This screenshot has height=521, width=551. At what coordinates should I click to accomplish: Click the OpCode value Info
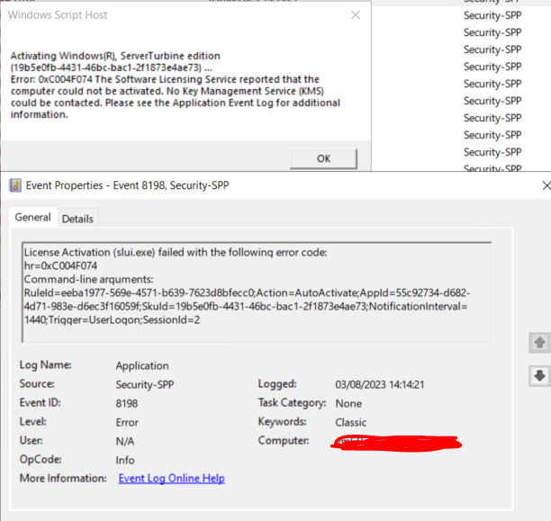coord(125,460)
